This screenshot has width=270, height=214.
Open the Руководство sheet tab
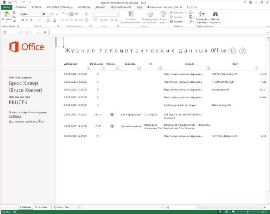61,207
